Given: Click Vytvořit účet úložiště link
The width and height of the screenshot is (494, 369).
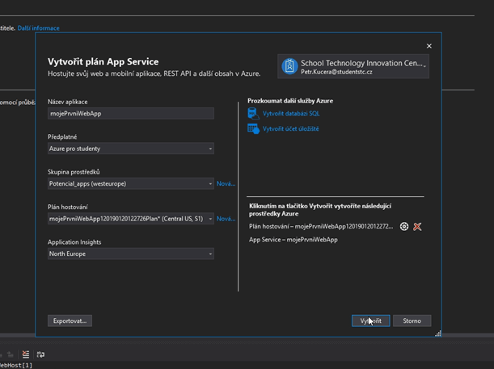Looking at the screenshot, I should [290, 128].
